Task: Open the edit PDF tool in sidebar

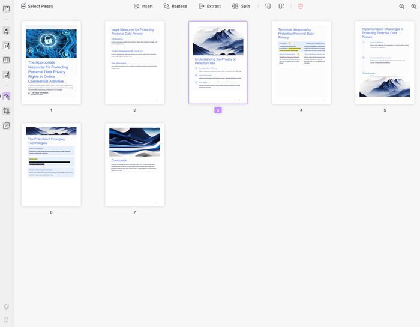Action: (x=7, y=46)
